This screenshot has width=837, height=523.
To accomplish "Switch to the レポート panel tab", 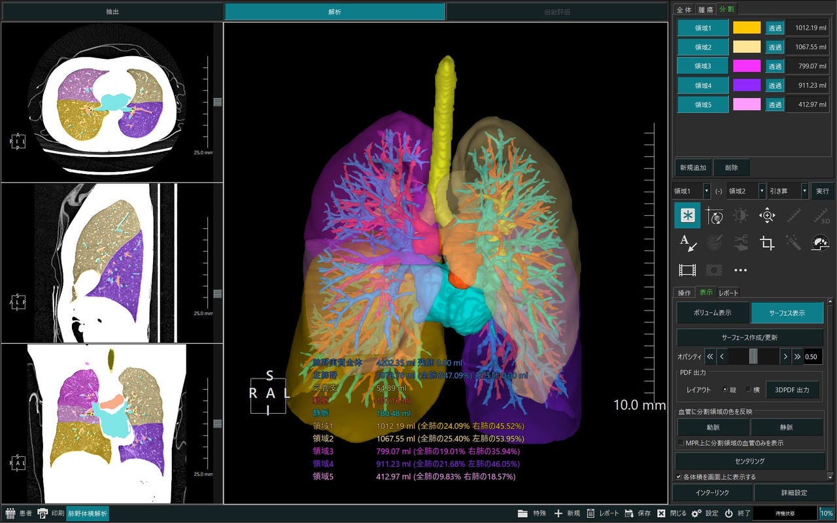I will point(728,292).
